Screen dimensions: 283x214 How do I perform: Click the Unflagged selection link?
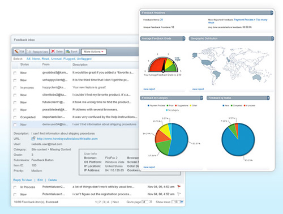point(84,59)
